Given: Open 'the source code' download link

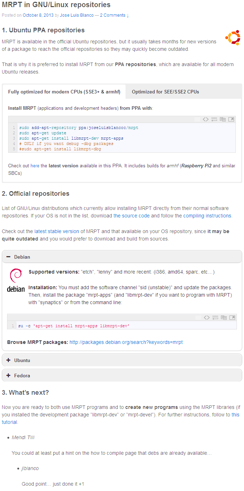Looking at the screenshot, I should coord(132,216).
